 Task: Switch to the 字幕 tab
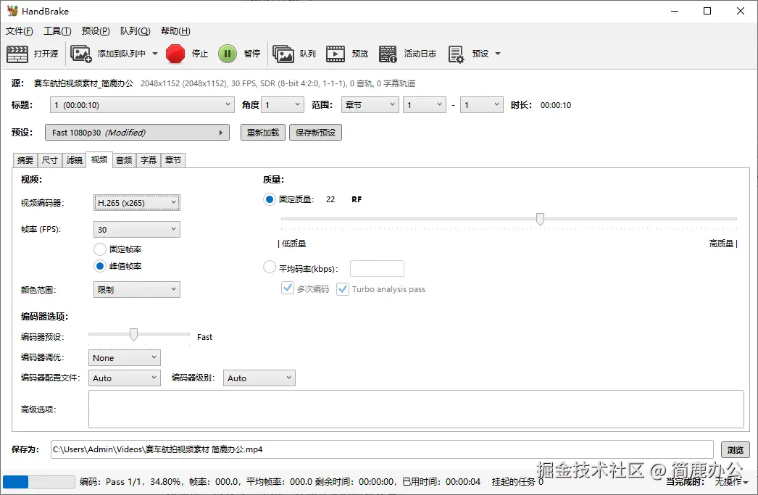(x=149, y=160)
